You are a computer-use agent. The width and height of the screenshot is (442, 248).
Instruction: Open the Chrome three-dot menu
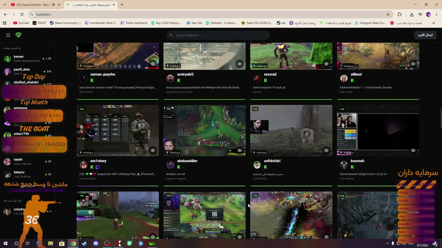[436, 14]
